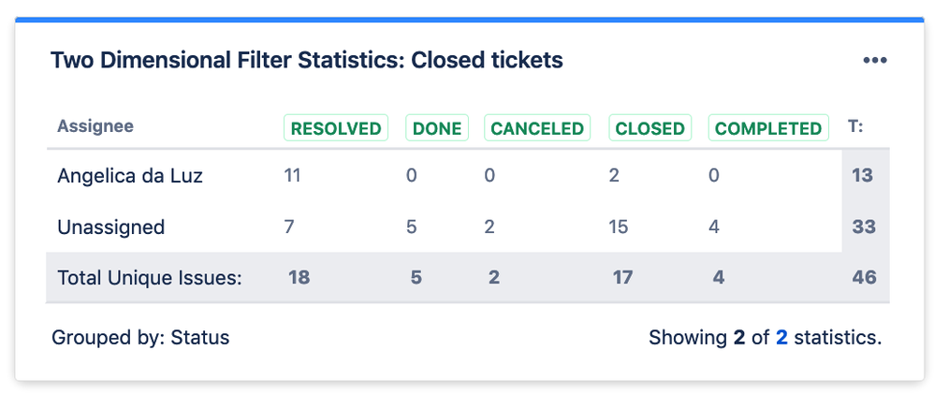
Task: Select the CLOSED status badge
Action: point(649,128)
